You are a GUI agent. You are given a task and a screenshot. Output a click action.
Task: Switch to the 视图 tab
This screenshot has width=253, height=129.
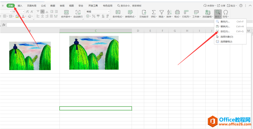coord(71,6)
